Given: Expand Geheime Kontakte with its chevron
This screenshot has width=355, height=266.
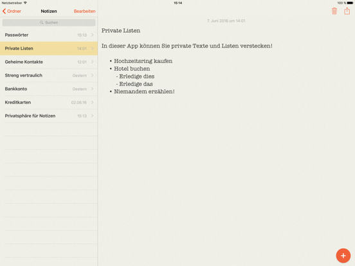Looking at the screenshot, I should [93, 62].
